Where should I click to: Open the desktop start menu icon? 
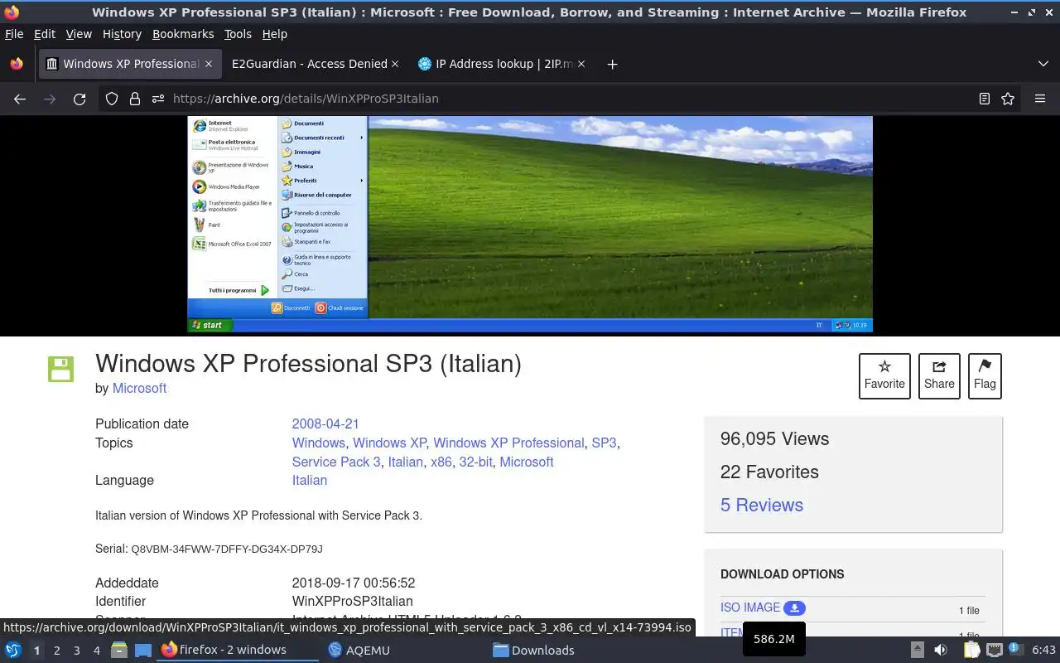[x=13, y=650]
